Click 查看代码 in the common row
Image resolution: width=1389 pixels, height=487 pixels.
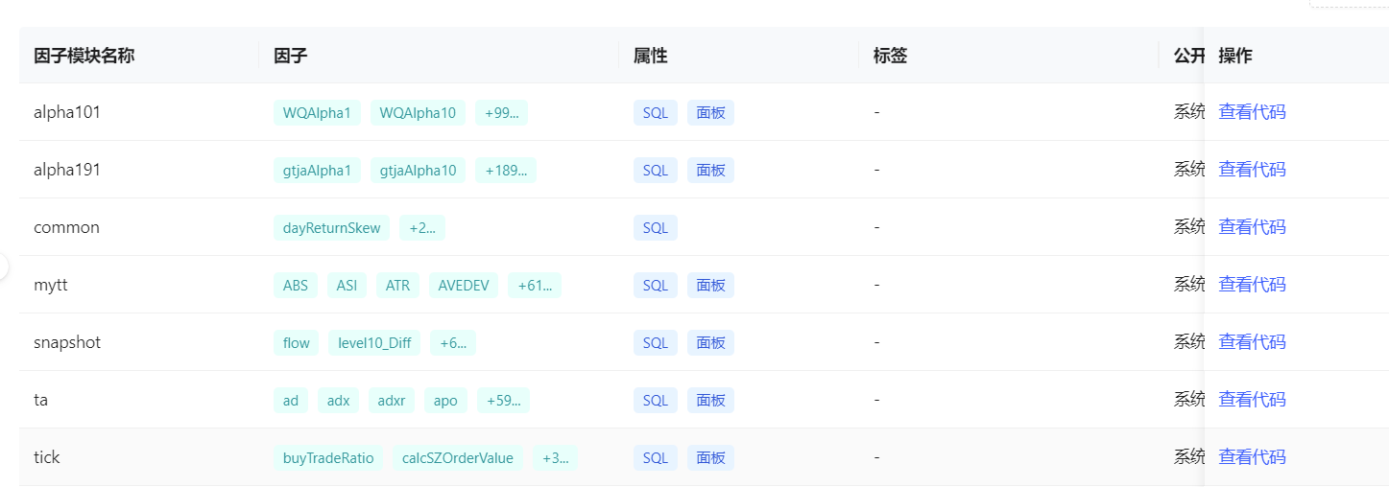1252,227
